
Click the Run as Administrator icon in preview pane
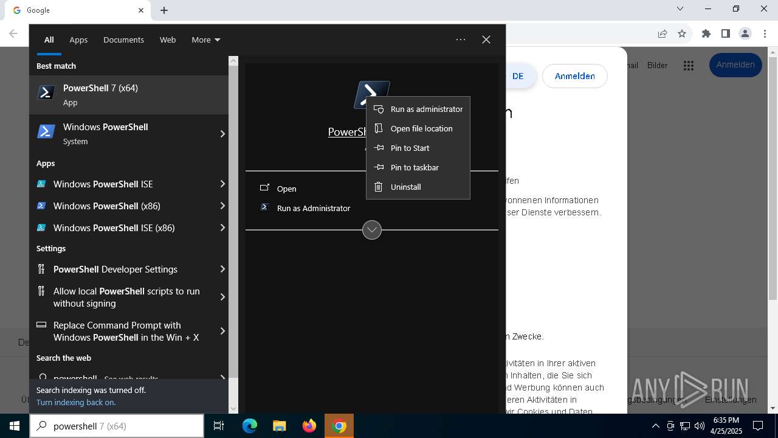[x=264, y=207]
